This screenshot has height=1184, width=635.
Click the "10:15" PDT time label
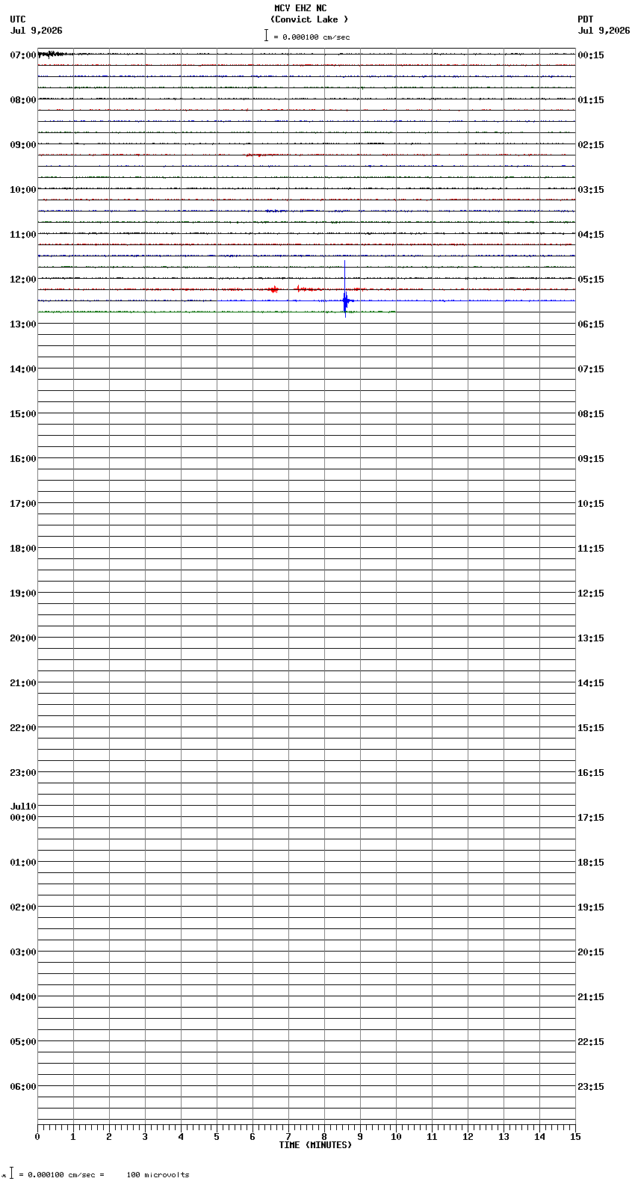(591, 504)
